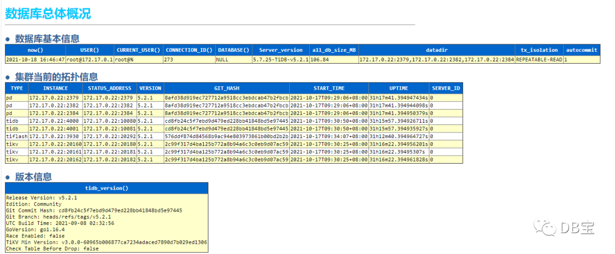
Task: Select the 106.84 database size cell
Action: tap(334, 60)
